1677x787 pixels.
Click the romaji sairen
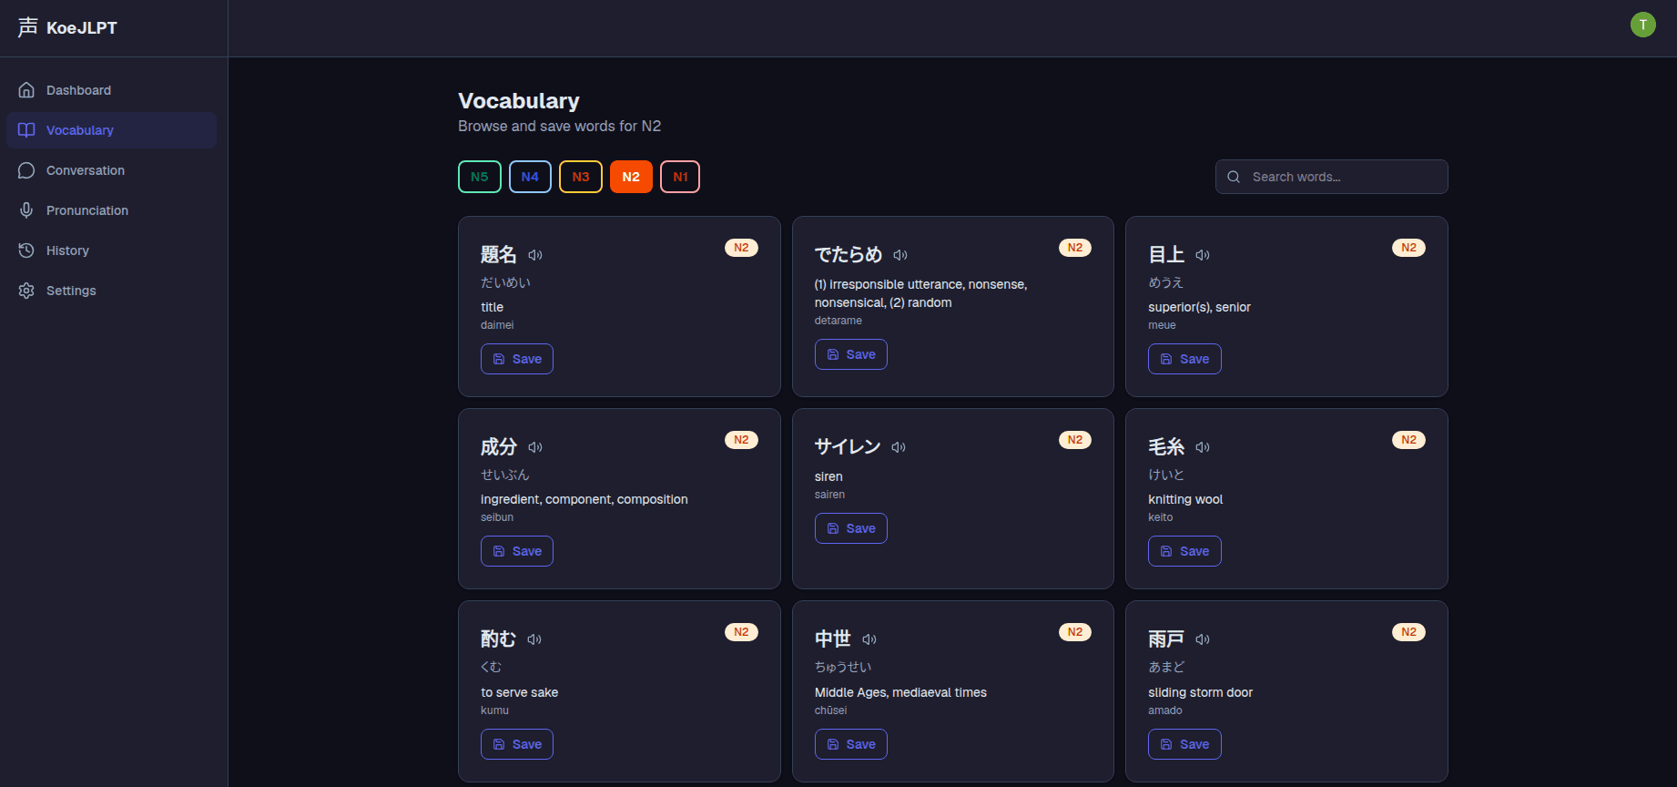click(x=829, y=495)
